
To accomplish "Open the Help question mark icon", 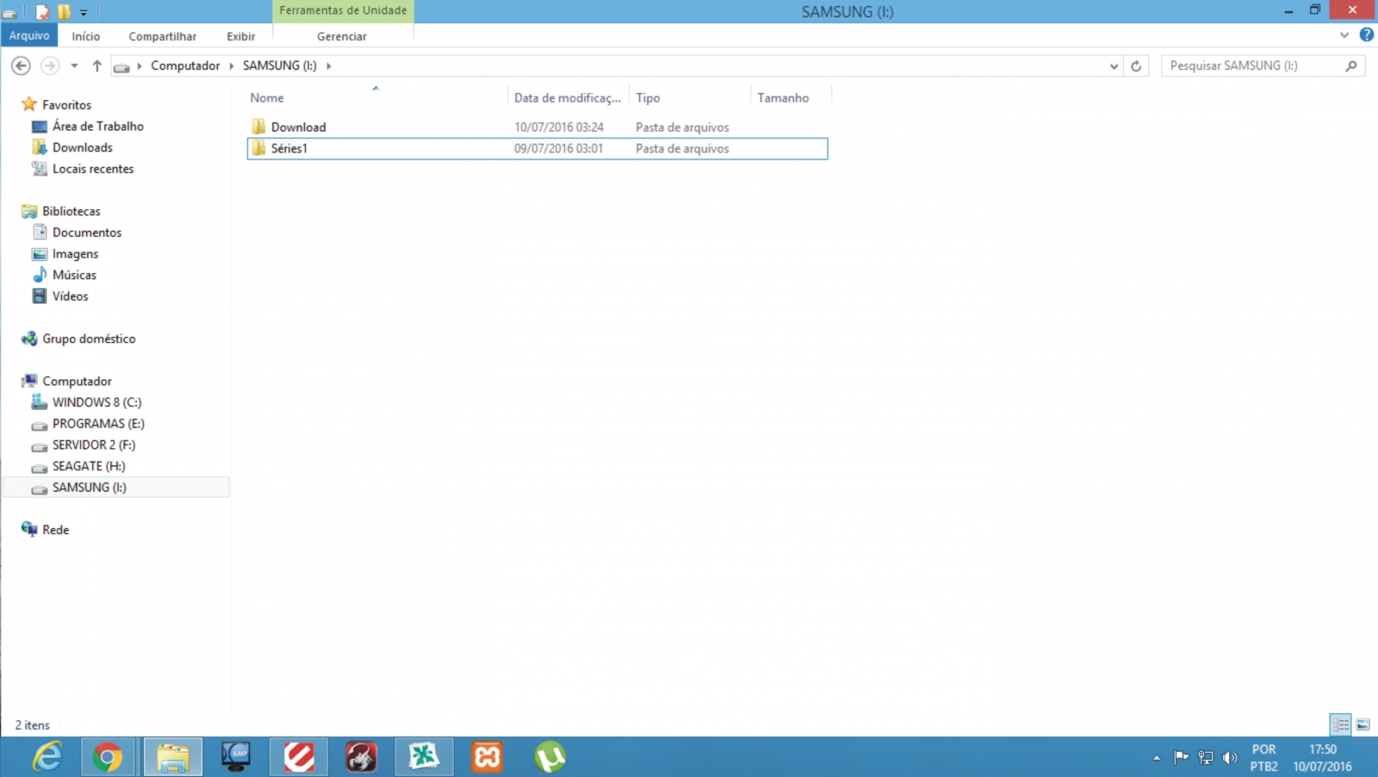I will tap(1366, 35).
